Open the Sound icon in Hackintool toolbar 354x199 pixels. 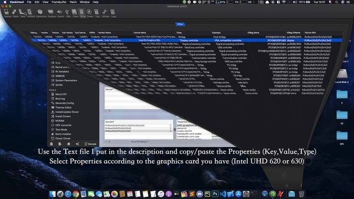[60, 13]
